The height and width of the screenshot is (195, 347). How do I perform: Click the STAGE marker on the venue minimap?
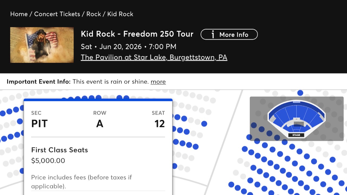pos(296,135)
